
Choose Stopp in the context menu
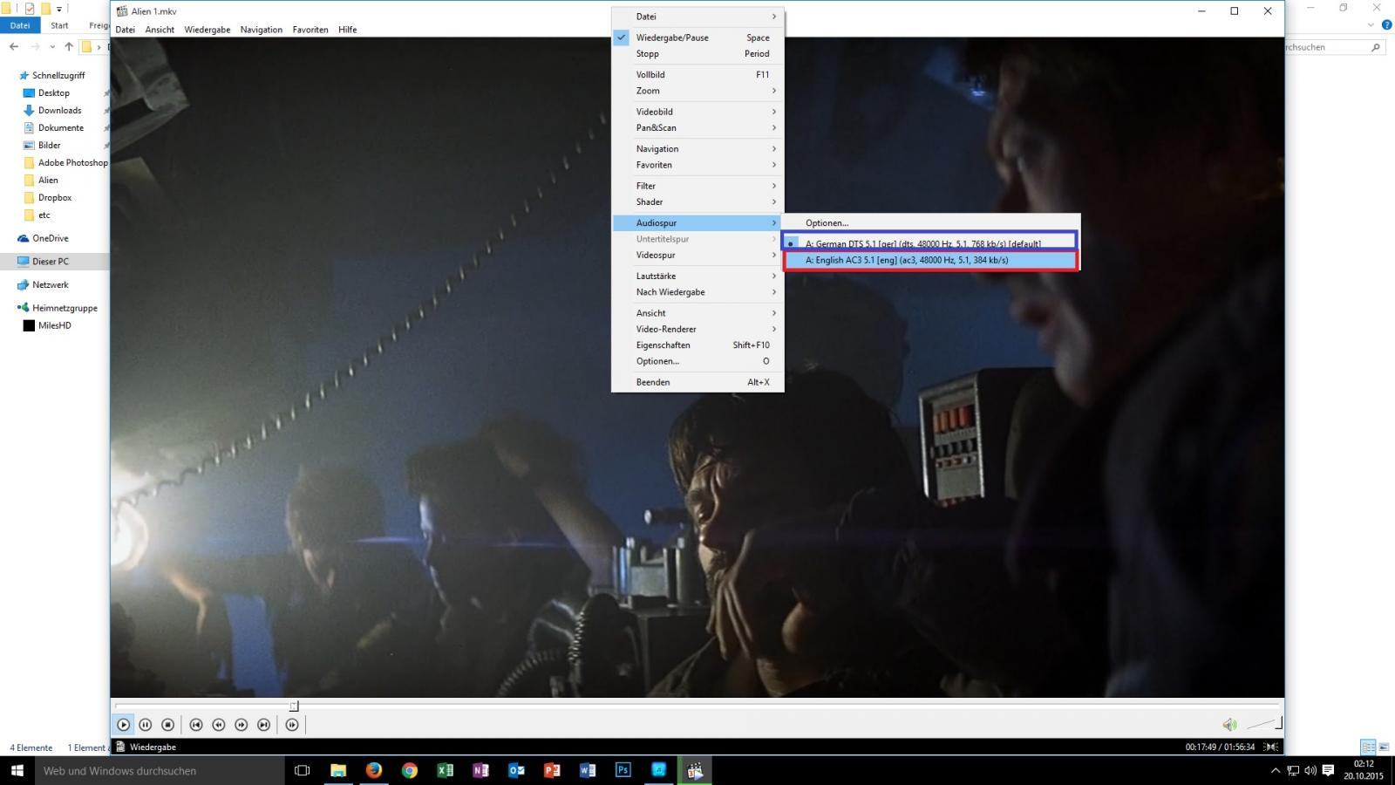coord(697,53)
